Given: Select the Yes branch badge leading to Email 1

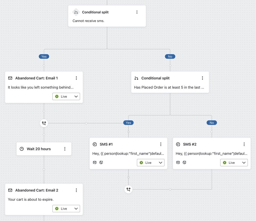Looking at the screenshot, I should point(44,56).
